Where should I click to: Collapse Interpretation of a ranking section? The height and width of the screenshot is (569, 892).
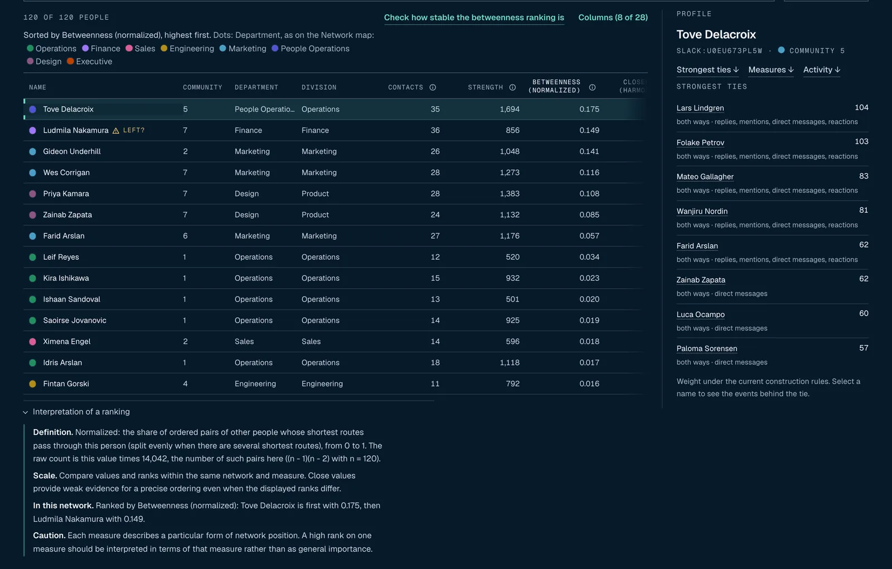click(76, 412)
